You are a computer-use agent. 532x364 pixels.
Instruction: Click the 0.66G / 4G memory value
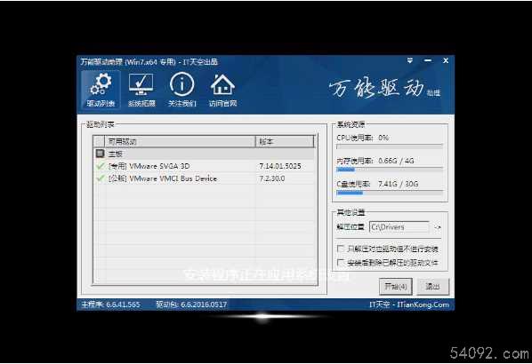[x=396, y=161]
